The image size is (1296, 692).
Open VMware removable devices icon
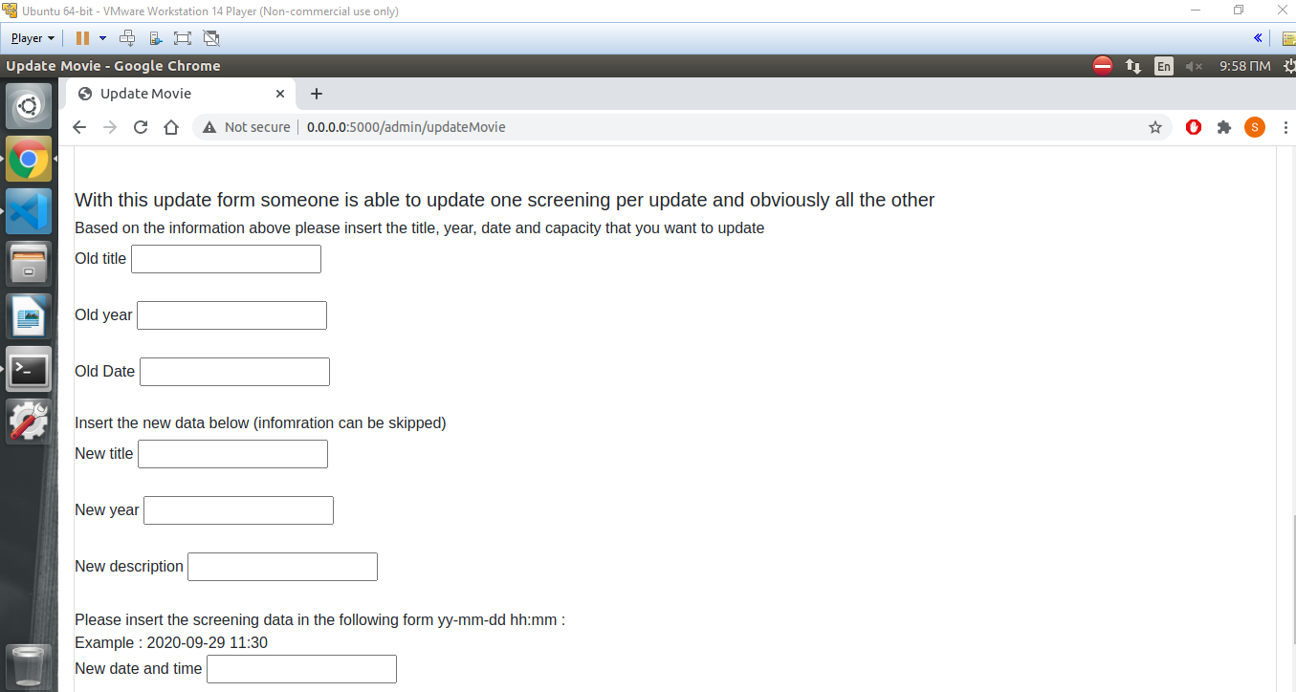pyautogui.click(x=156, y=38)
